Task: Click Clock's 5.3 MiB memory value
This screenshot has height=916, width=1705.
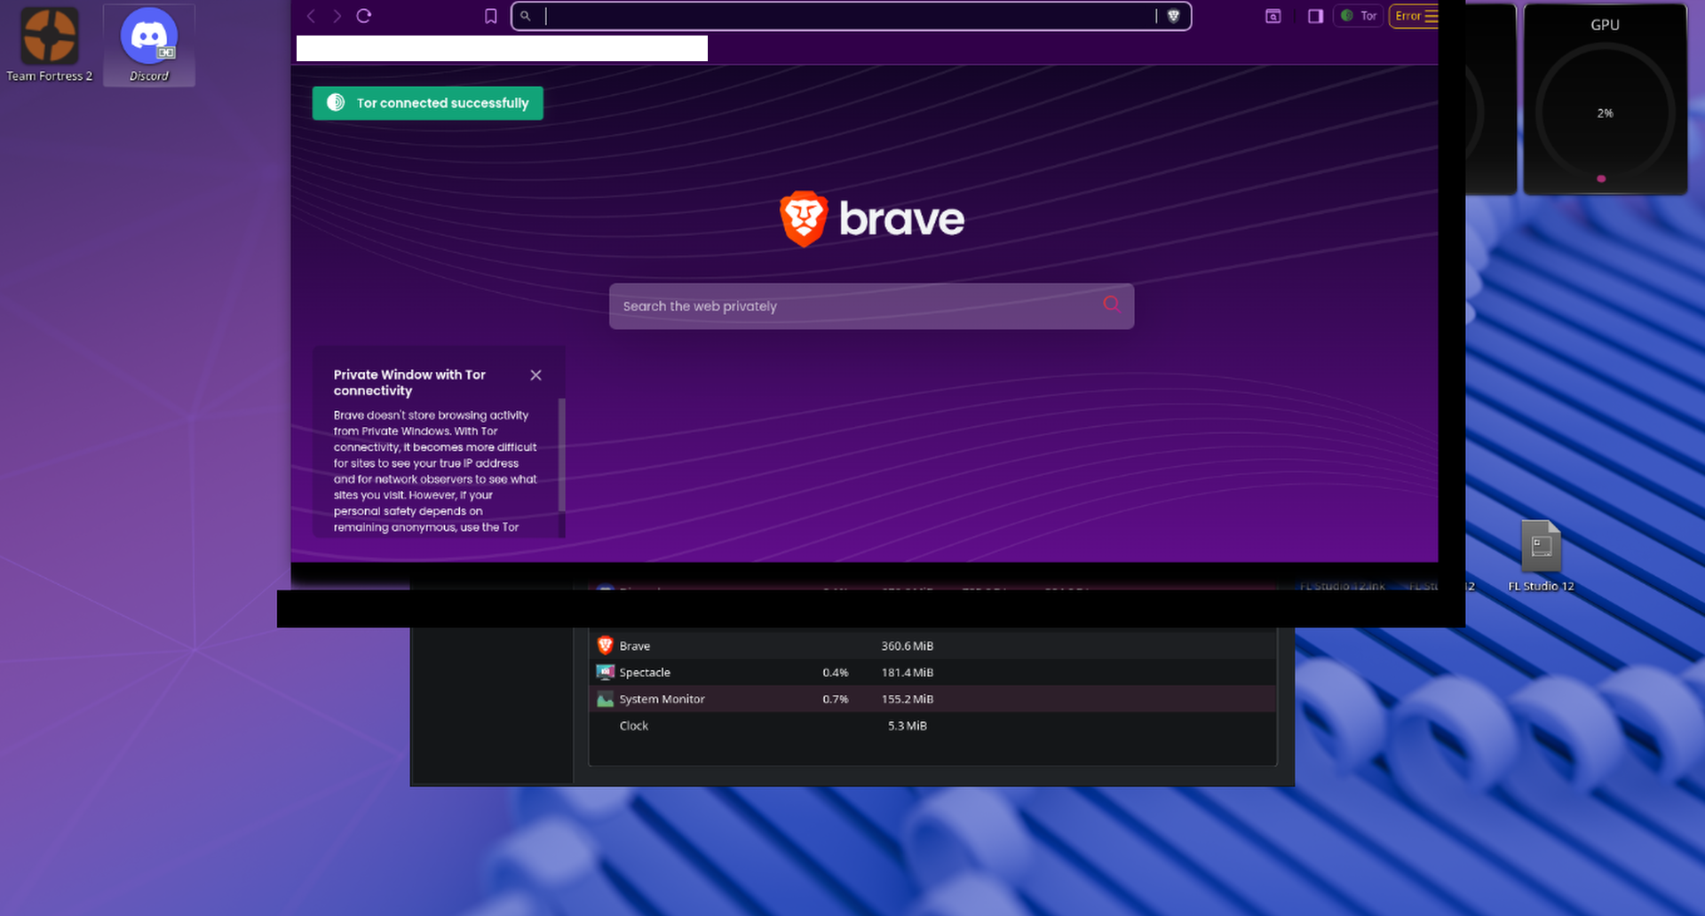Action: [x=907, y=726]
